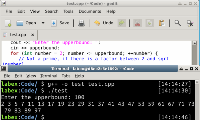This screenshot has width=200, height=120.
Task: Click the Print icon in gedit toolbar
Action: pyautogui.click(x=81, y=23)
